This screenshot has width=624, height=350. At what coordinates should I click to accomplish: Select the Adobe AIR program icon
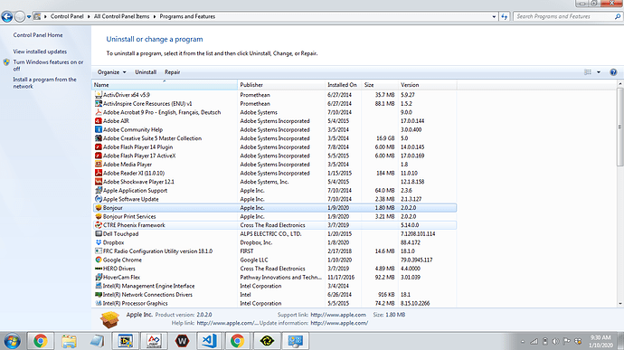pos(99,121)
